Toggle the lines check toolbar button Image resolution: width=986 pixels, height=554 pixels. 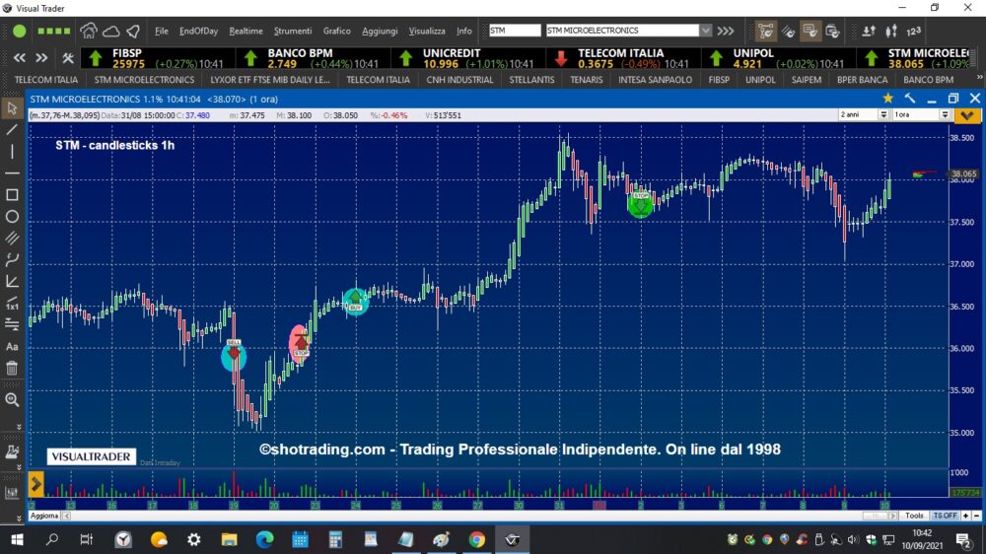coord(788,31)
